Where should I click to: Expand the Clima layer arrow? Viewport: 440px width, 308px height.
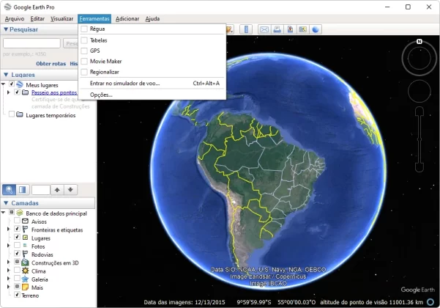pyautogui.click(x=8, y=271)
